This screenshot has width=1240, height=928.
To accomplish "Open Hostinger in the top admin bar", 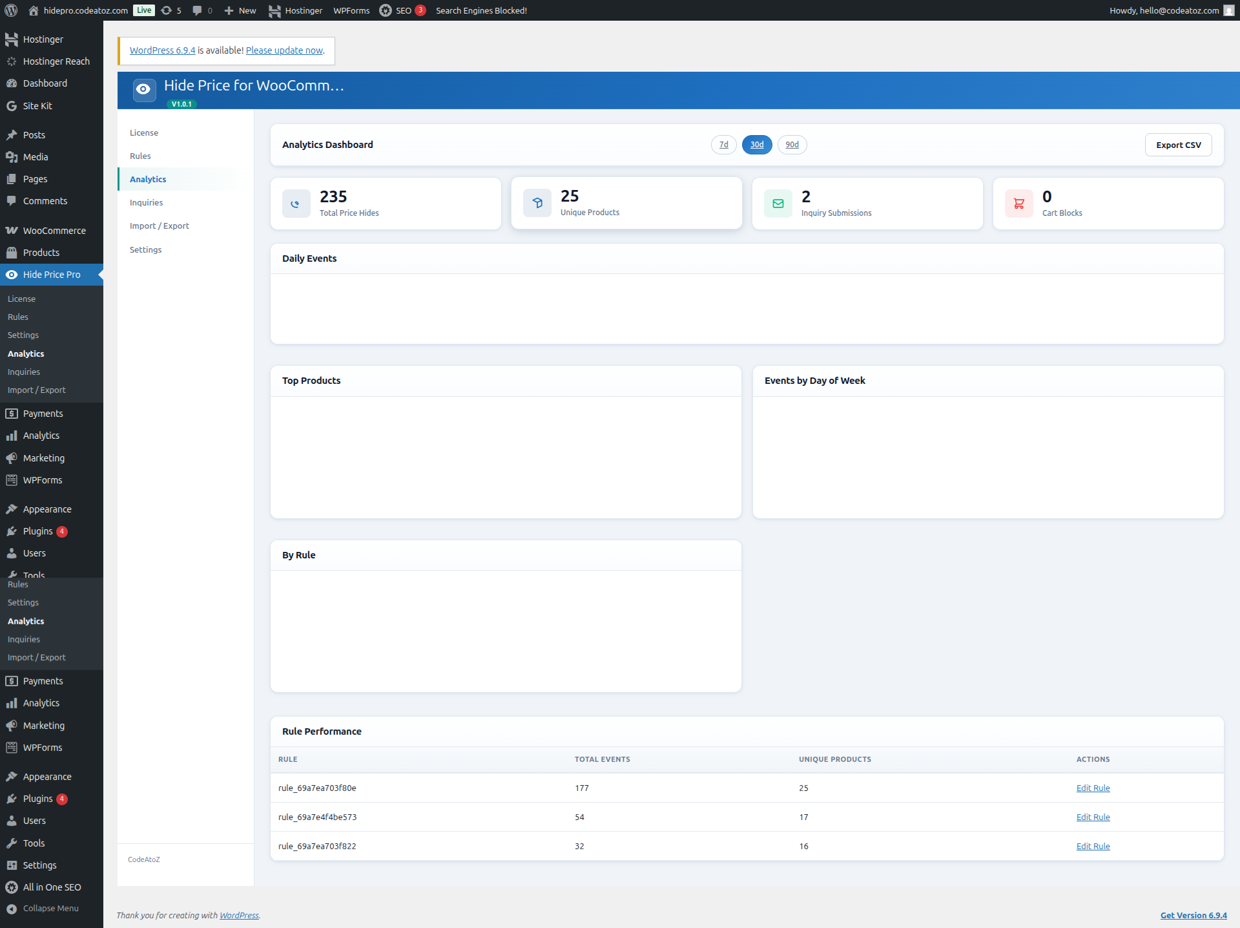I will pos(295,10).
